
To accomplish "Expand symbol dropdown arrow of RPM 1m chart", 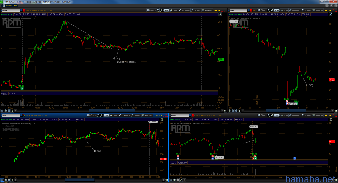I will tap(21, 10).
